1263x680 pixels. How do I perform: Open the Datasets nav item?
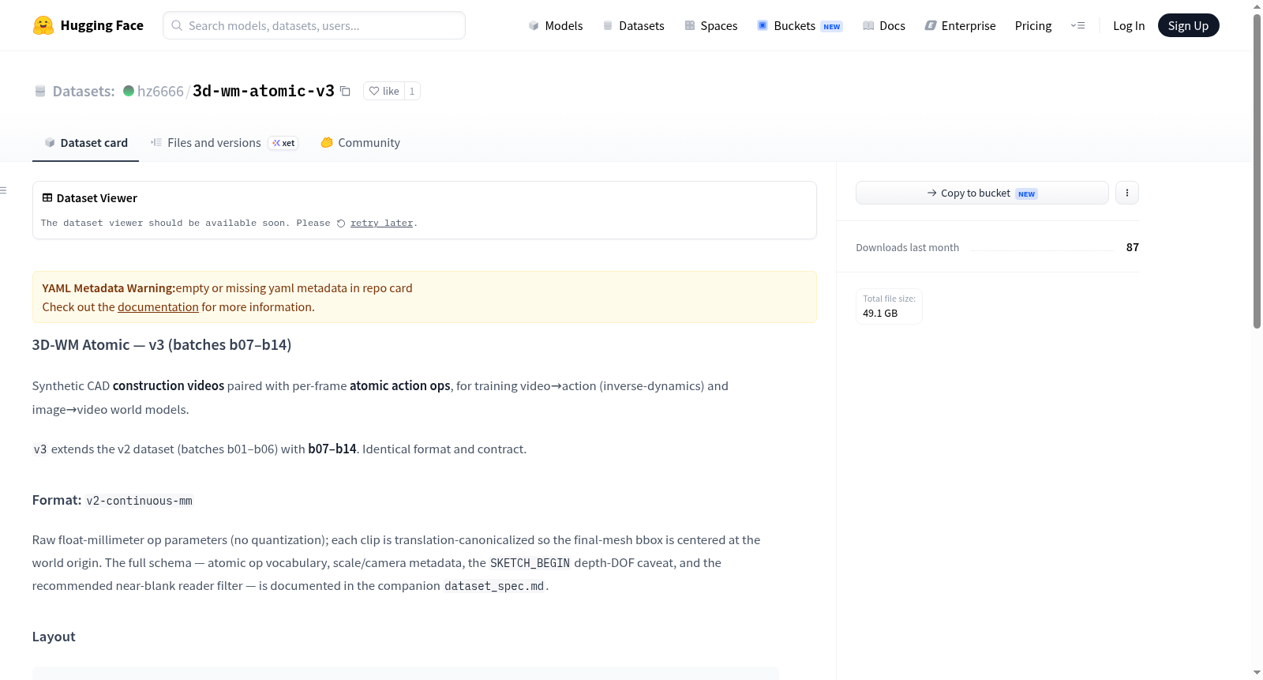tap(634, 25)
